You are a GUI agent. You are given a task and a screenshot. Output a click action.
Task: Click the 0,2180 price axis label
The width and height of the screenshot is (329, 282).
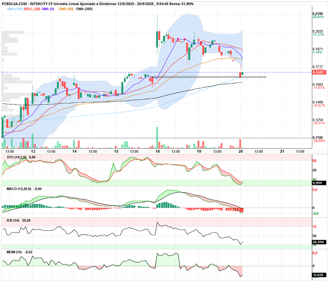point(318,14)
